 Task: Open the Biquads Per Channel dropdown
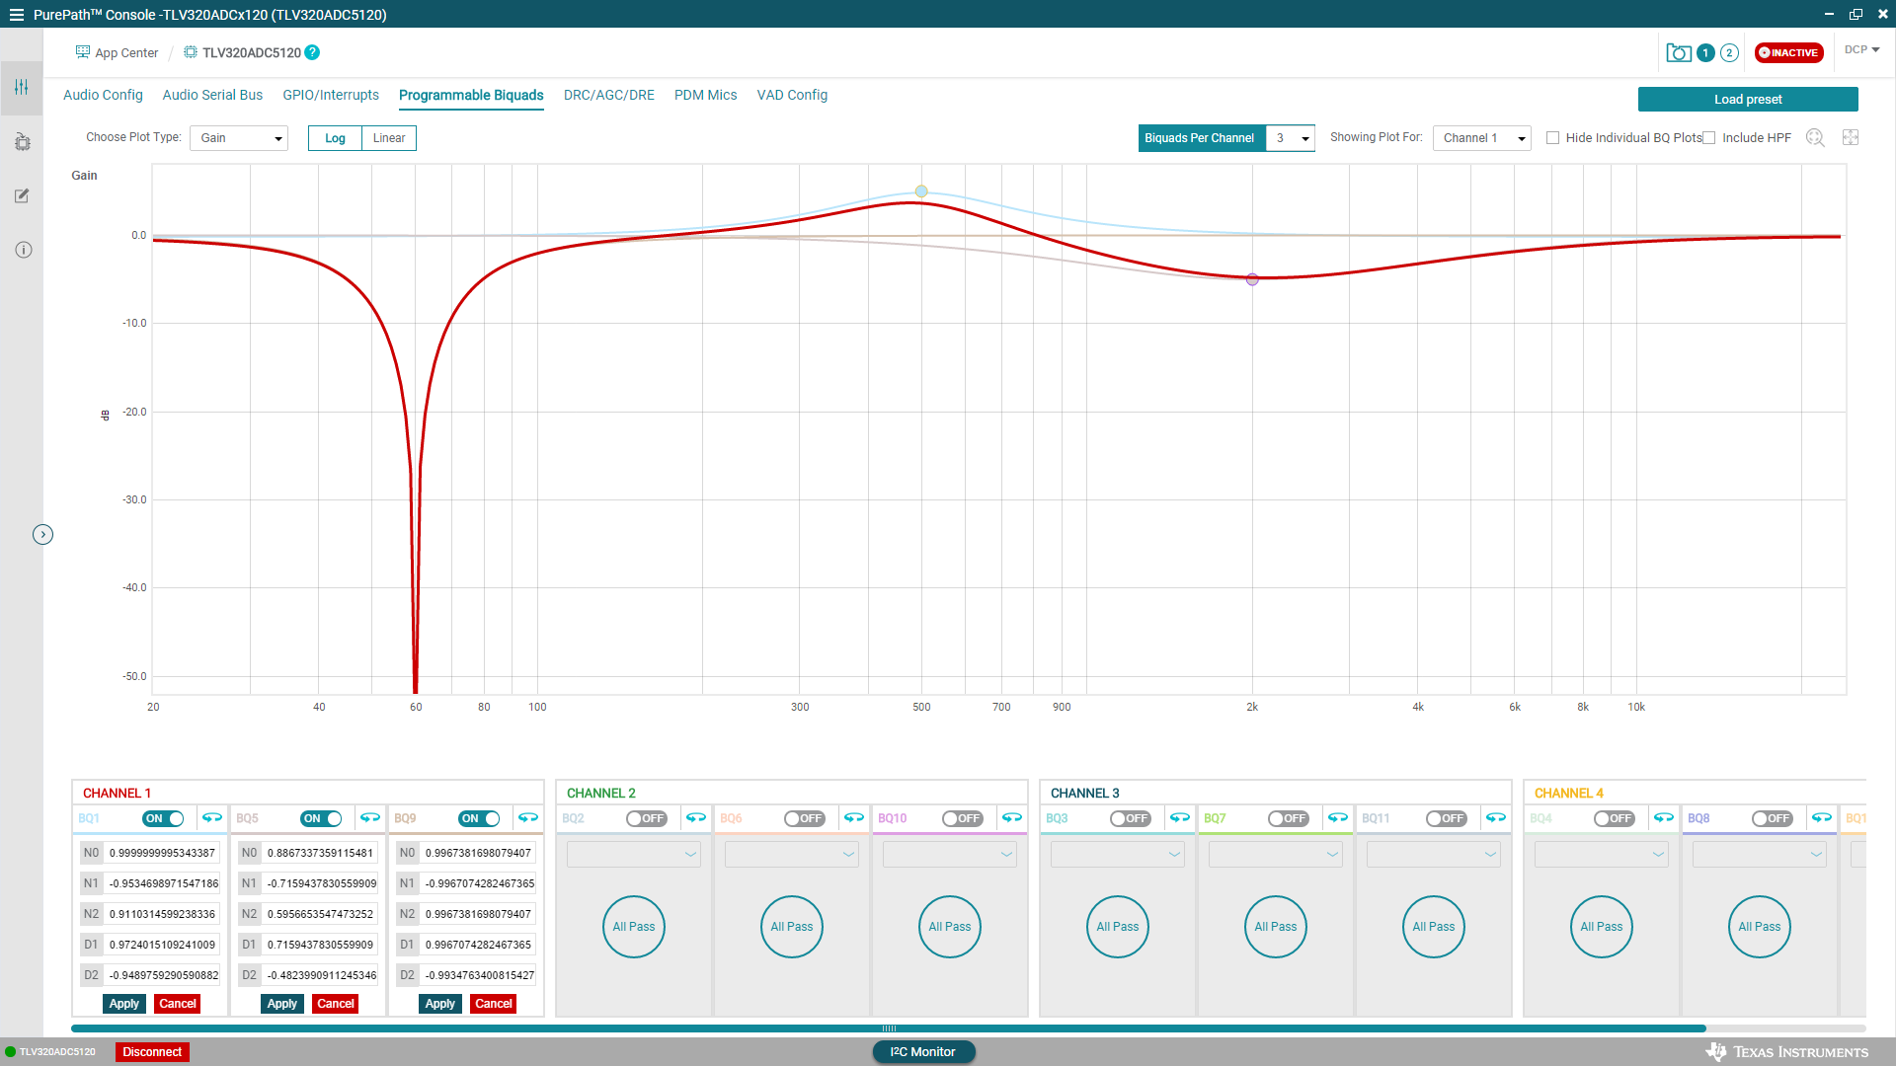(x=1290, y=138)
